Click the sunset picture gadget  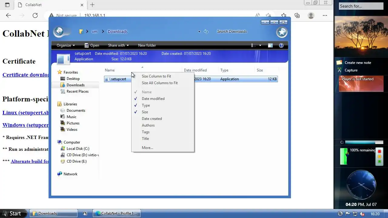point(361,36)
